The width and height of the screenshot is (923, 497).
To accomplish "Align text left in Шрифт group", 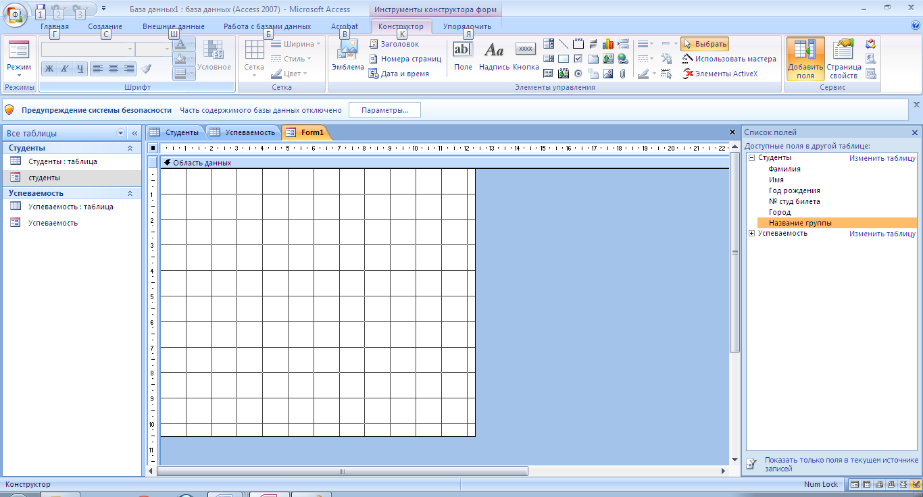I will [98, 68].
